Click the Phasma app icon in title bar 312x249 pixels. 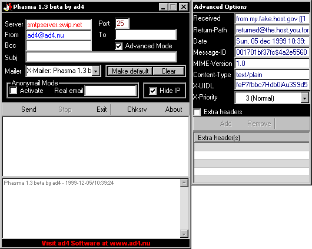(x=8, y=7)
